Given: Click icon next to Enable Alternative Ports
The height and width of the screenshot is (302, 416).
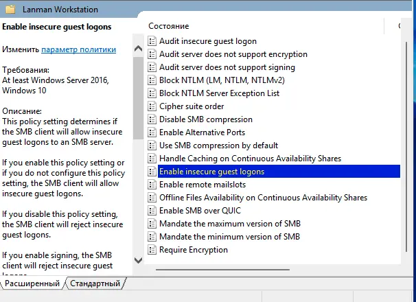Looking at the screenshot, I should [x=152, y=132].
